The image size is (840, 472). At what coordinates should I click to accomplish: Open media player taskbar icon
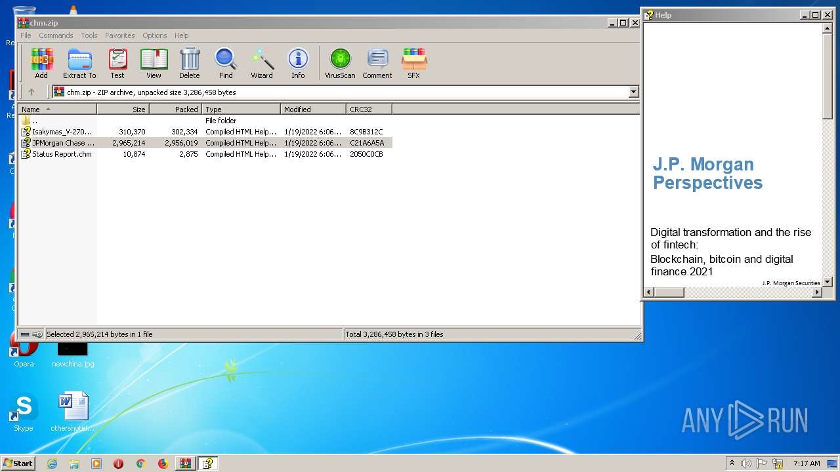[96, 463]
